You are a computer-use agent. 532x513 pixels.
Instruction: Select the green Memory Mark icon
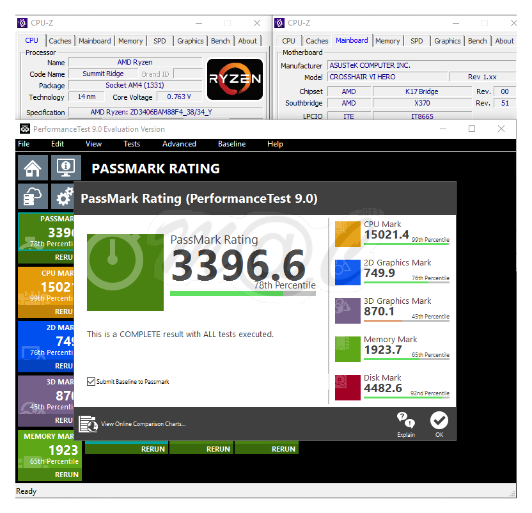click(347, 349)
